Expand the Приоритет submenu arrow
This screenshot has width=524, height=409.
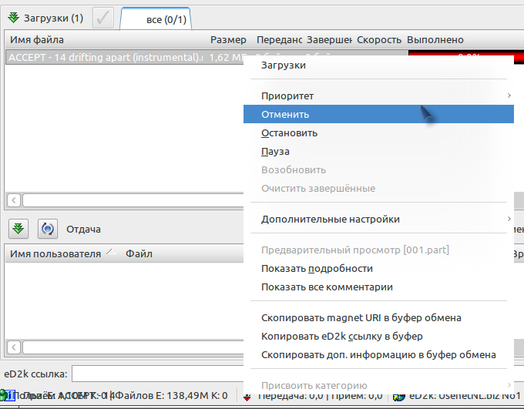(x=509, y=96)
